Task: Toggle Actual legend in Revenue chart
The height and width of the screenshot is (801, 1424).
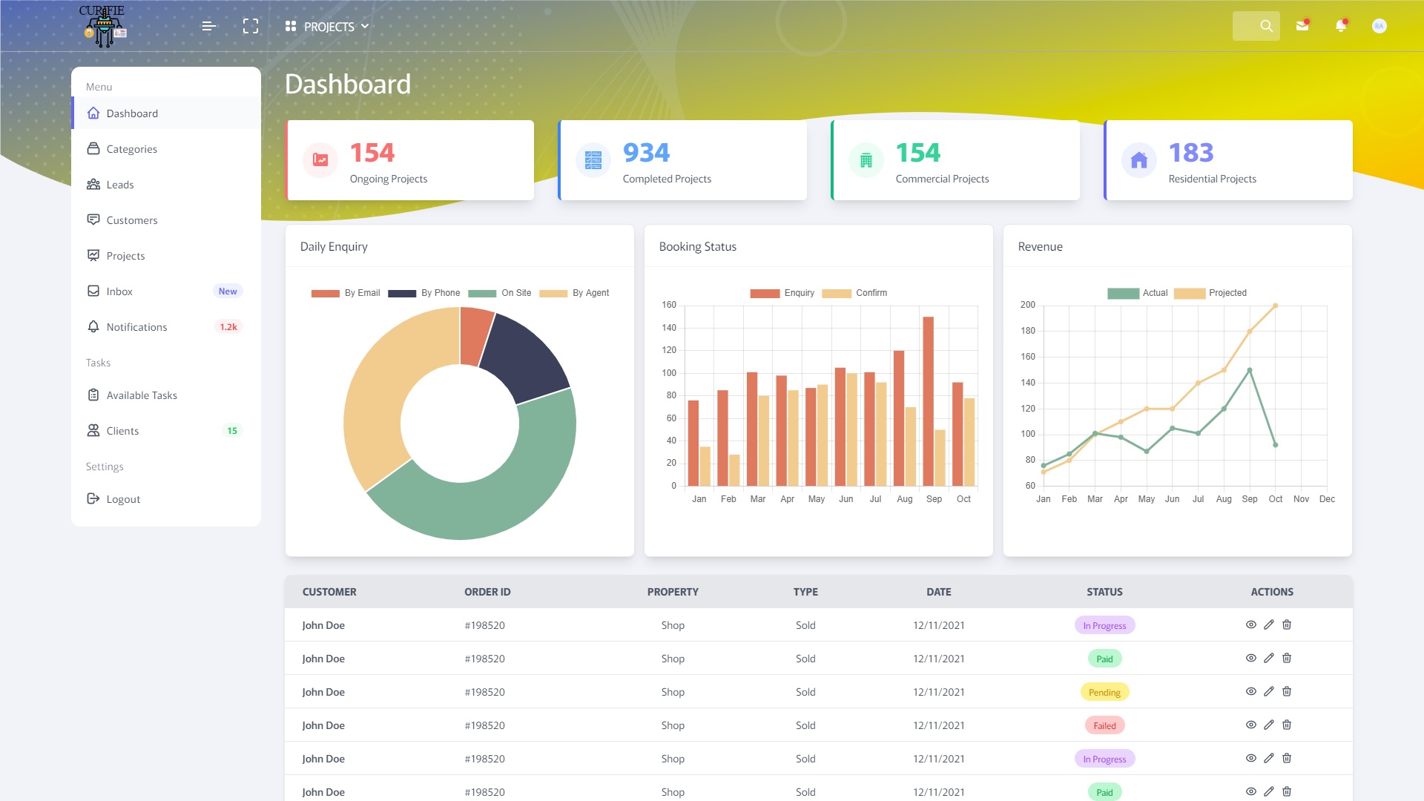Action: tap(1137, 293)
